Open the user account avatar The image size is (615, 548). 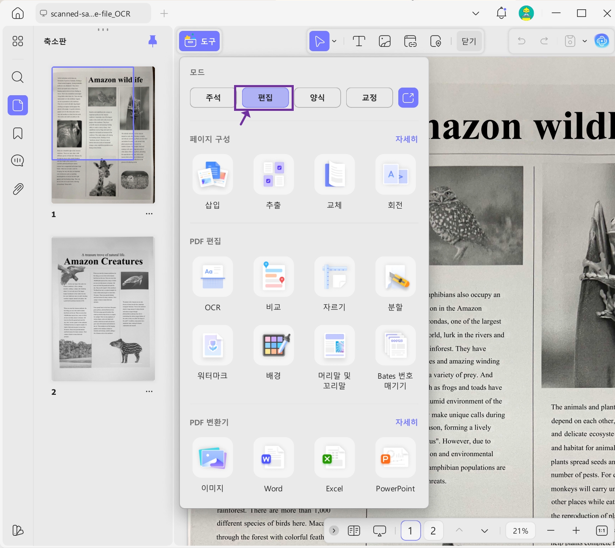[526, 13]
